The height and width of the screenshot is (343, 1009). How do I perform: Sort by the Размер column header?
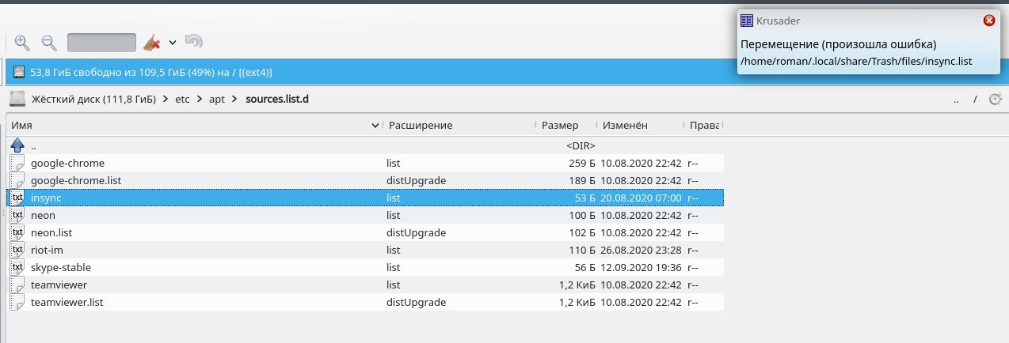(567, 126)
